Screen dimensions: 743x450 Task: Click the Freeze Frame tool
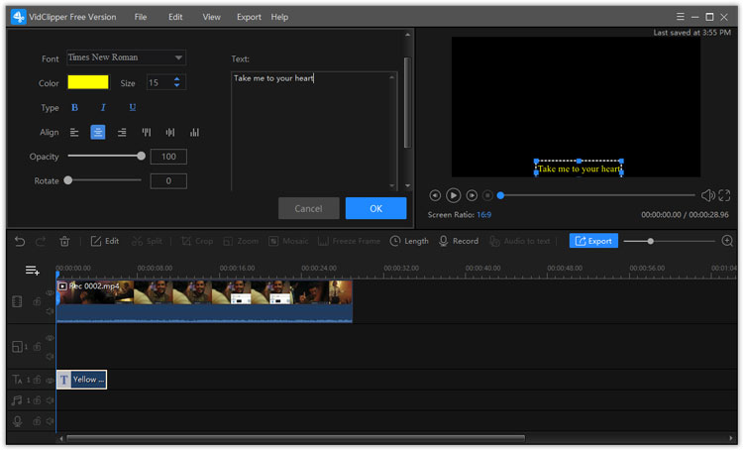coord(350,242)
